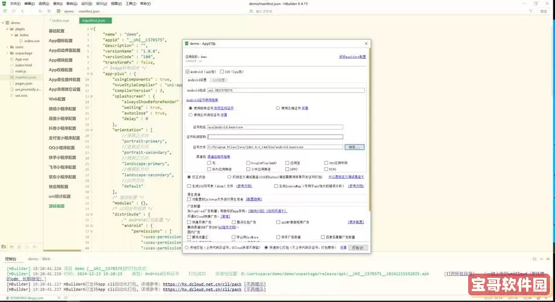
Task: Open the 如何生成证书 link
Action: tap(224, 108)
